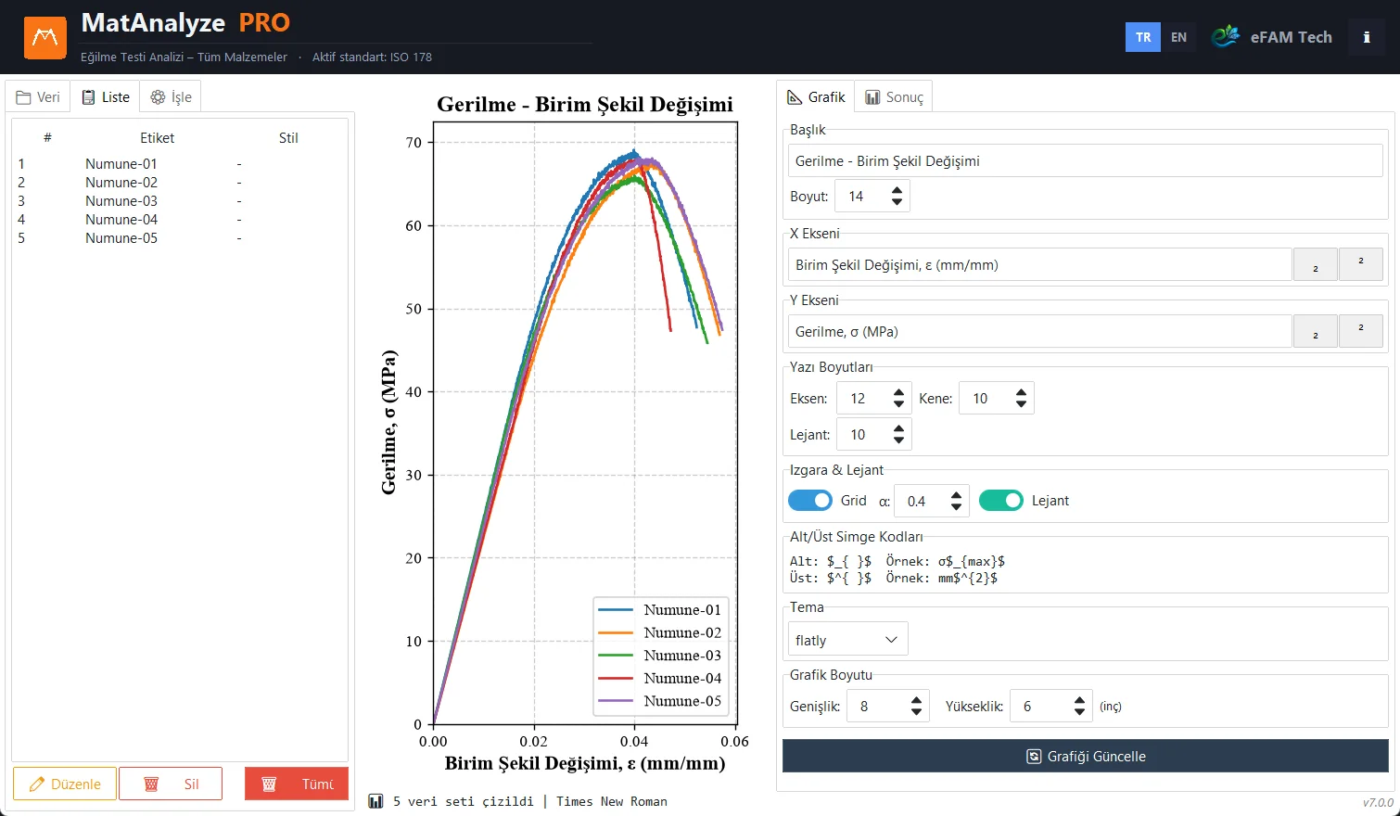Viewport: 1400px width, 816px height.
Task: Insert subscript in the X Ekseni label
Action: click(x=1315, y=264)
